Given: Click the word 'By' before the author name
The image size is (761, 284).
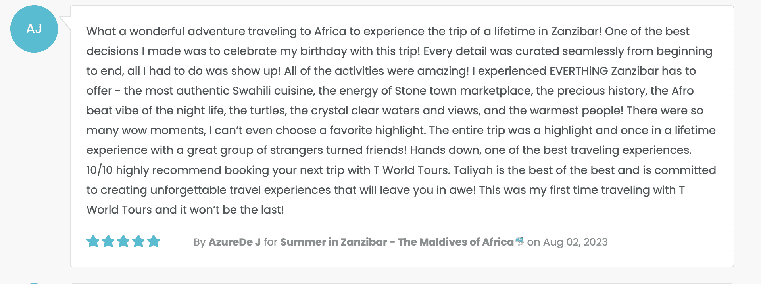Looking at the screenshot, I should (199, 242).
